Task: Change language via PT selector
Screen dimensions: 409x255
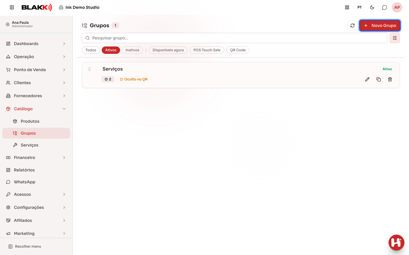Action: click(x=360, y=7)
